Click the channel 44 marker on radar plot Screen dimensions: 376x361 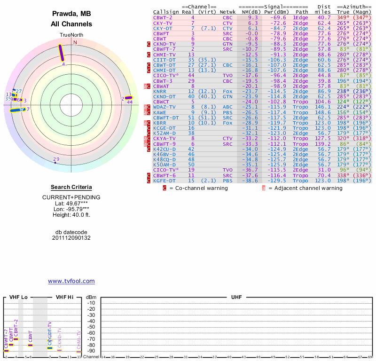(128, 98)
